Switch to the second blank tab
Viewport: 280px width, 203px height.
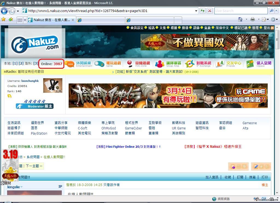pyautogui.click(x=101, y=20)
